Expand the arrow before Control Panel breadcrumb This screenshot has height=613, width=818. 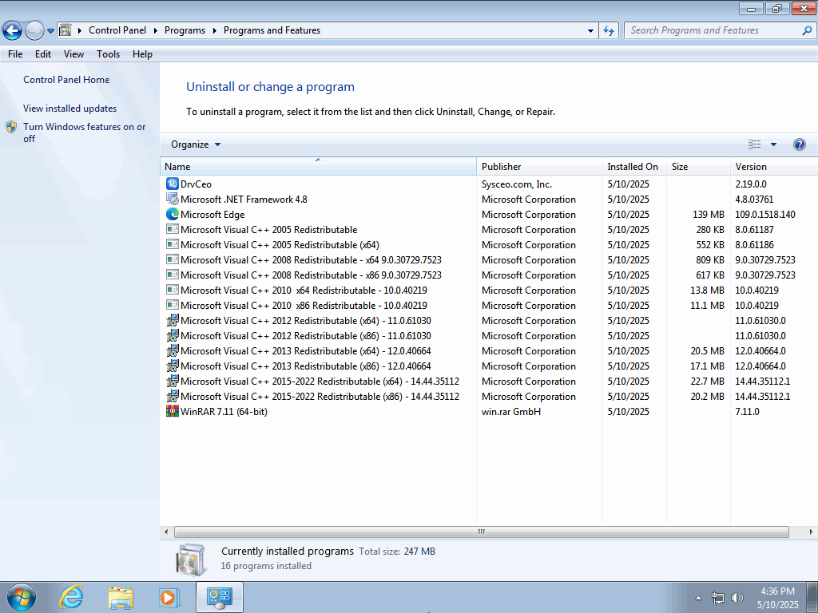pyautogui.click(x=80, y=31)
